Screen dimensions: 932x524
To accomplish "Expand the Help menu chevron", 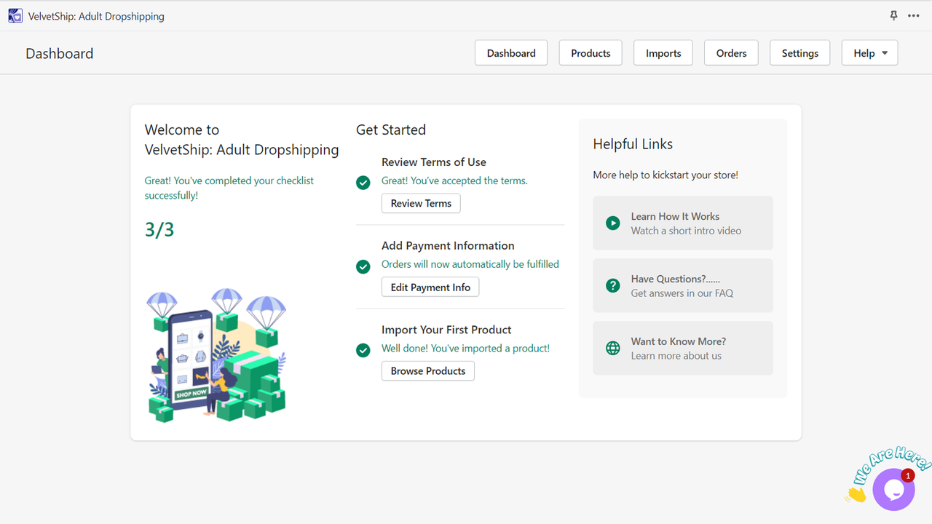I will point(882,52).
